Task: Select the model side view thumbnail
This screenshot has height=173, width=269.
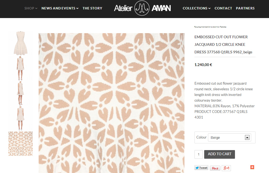Action: click(21, 94)
